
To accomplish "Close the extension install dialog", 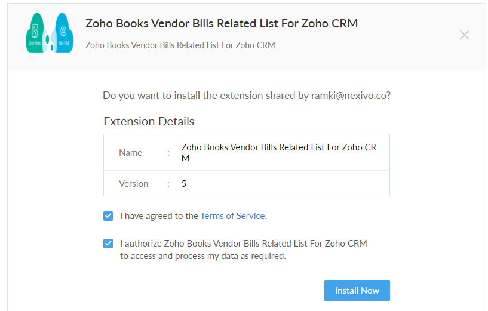I will point(464,35).
